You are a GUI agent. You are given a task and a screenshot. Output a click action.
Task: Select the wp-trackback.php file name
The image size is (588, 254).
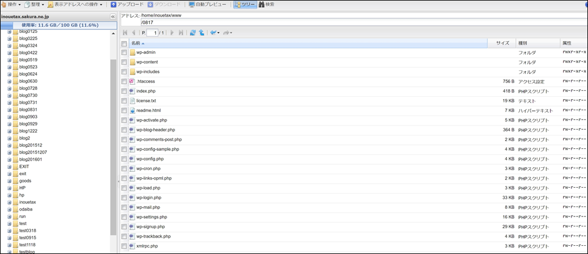coord(154,236)
